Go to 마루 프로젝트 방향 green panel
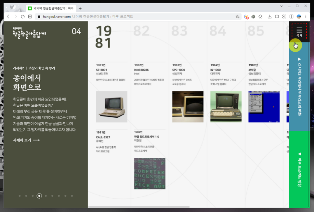Image resolution: width=314 pixels, height=212 pixels. [x=299, y=169]
